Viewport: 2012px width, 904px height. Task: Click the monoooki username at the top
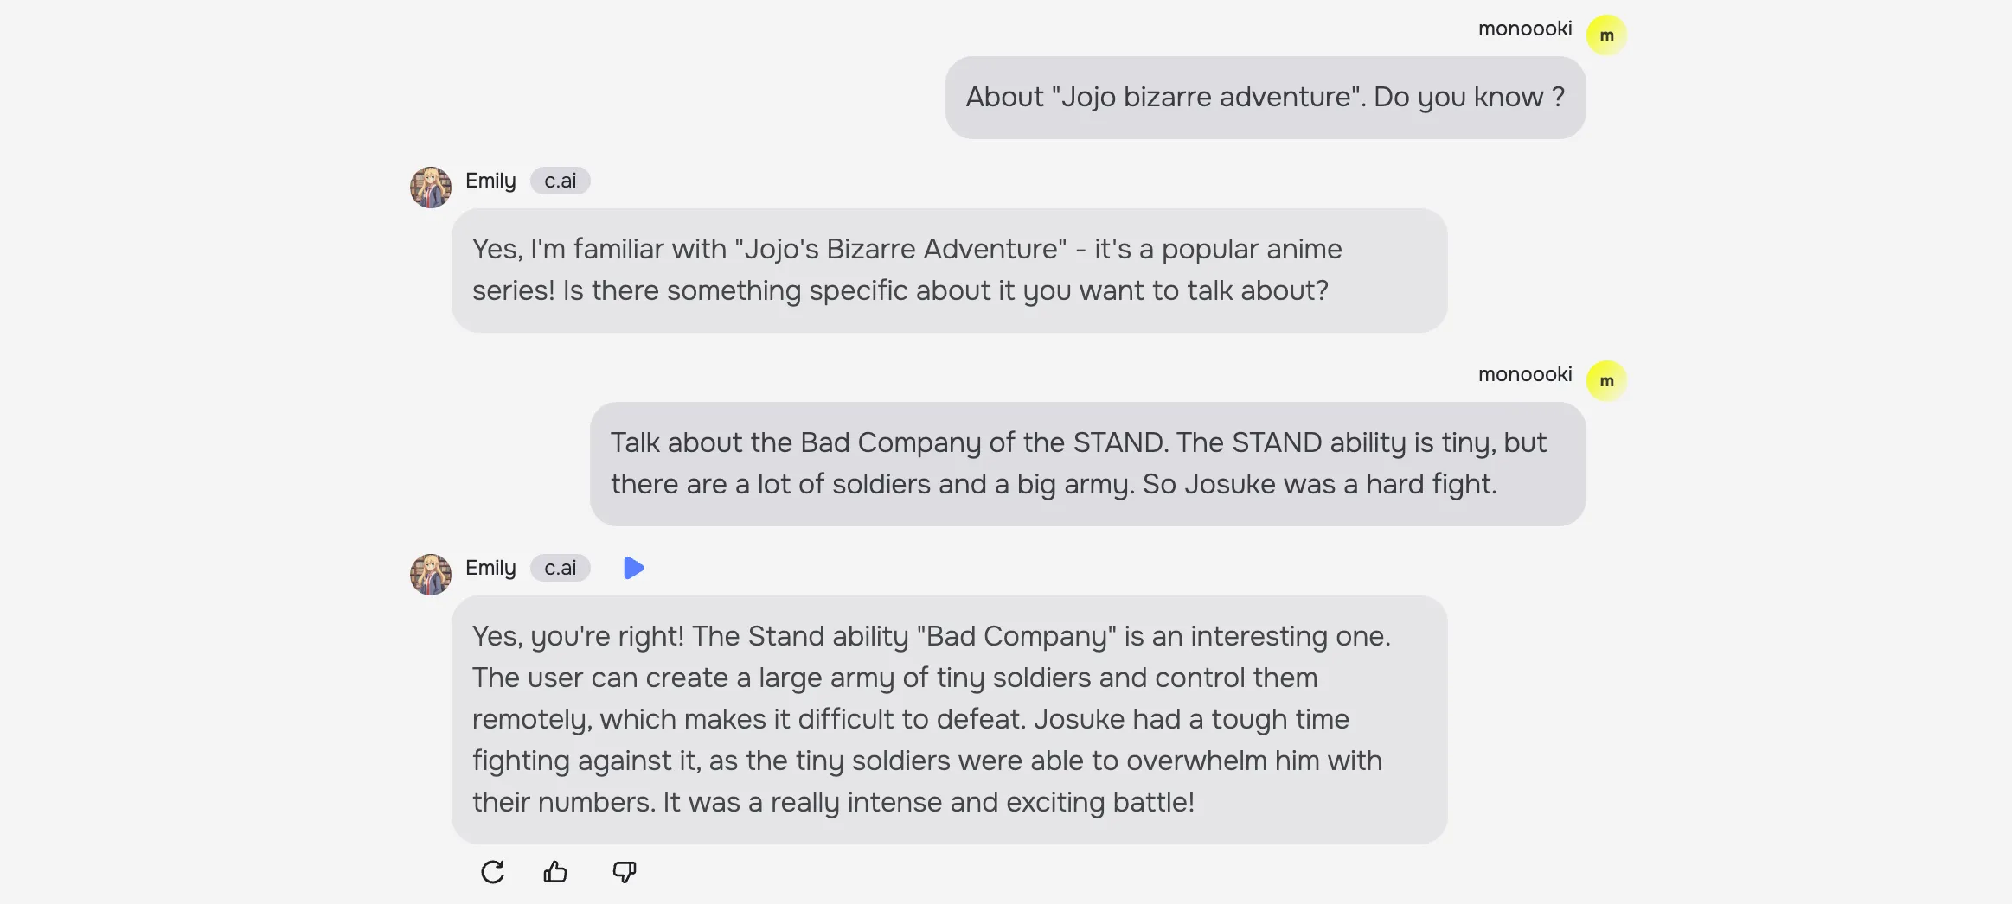[1524, 29]
